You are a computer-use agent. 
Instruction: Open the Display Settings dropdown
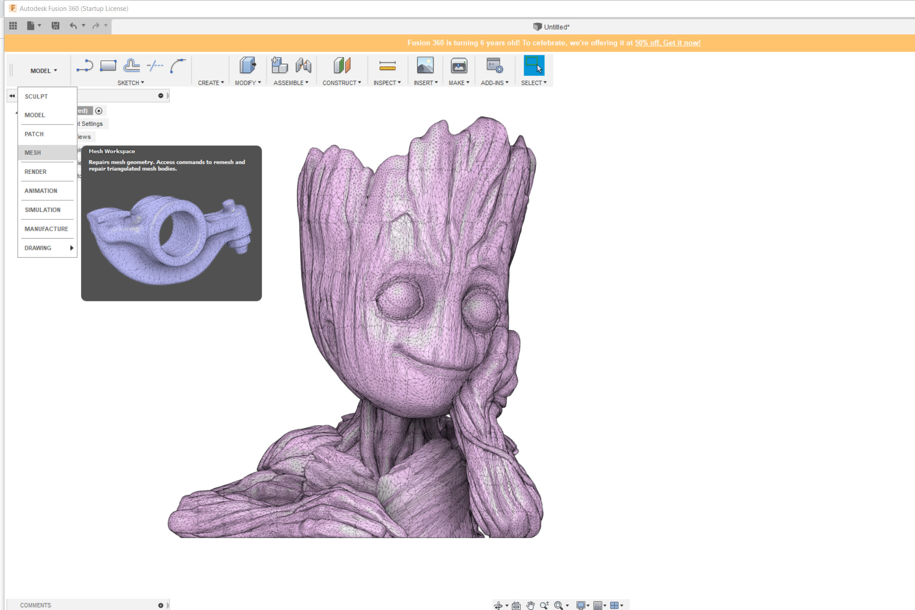582,605
